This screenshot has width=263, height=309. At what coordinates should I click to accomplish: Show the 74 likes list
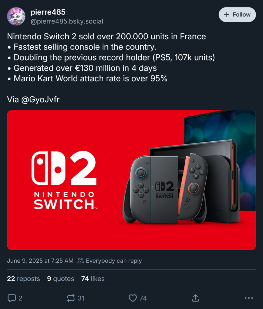tap(93, 279)
